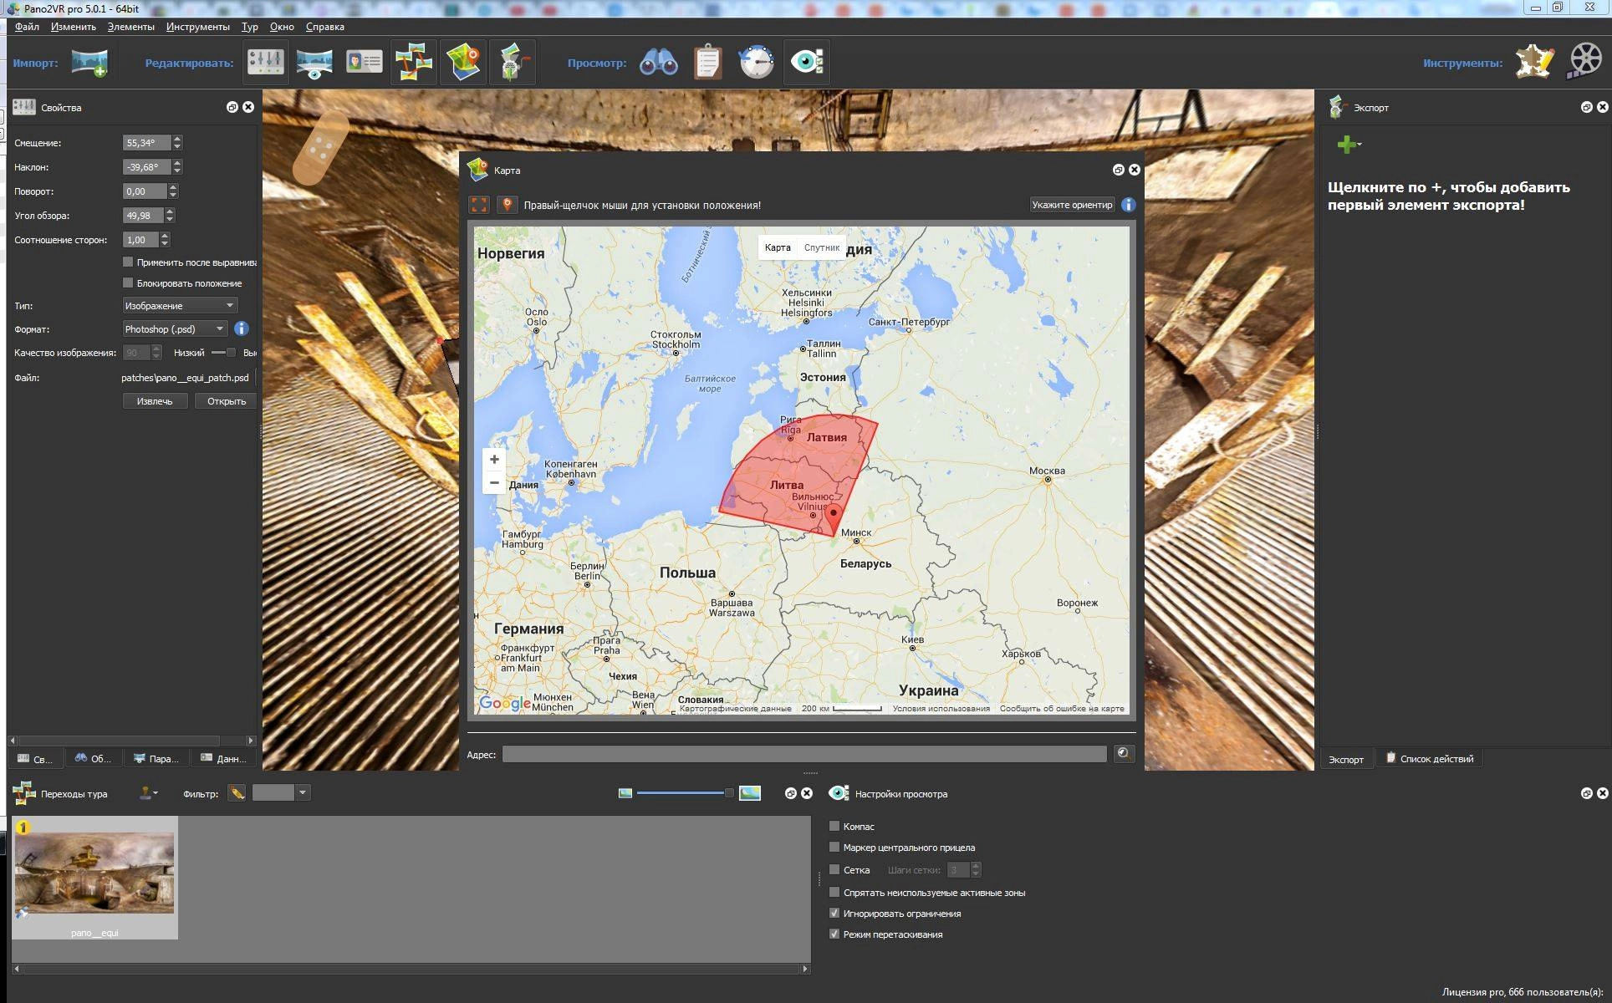Uncheck 'Режим перетаскивания'
The image size is (1612, 1003).
pos(834,934)
